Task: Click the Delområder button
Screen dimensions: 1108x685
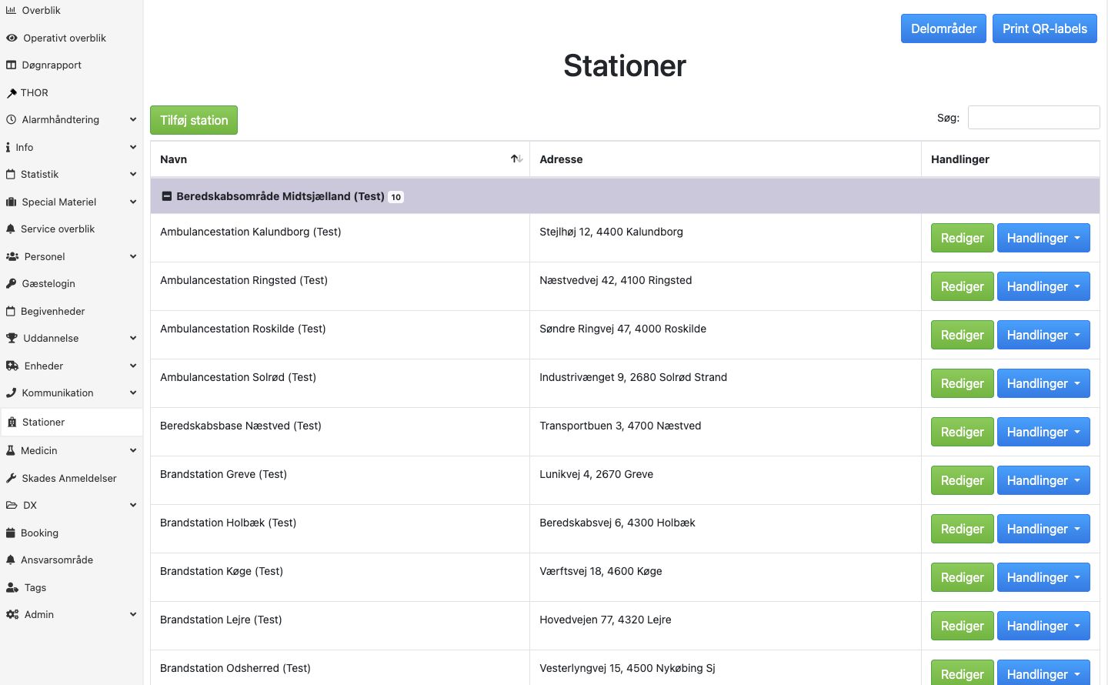Action: (943, 28)
